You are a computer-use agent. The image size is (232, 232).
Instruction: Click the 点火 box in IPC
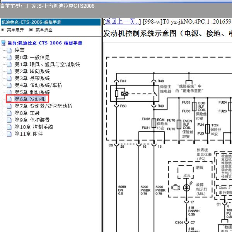pos(186,172)
